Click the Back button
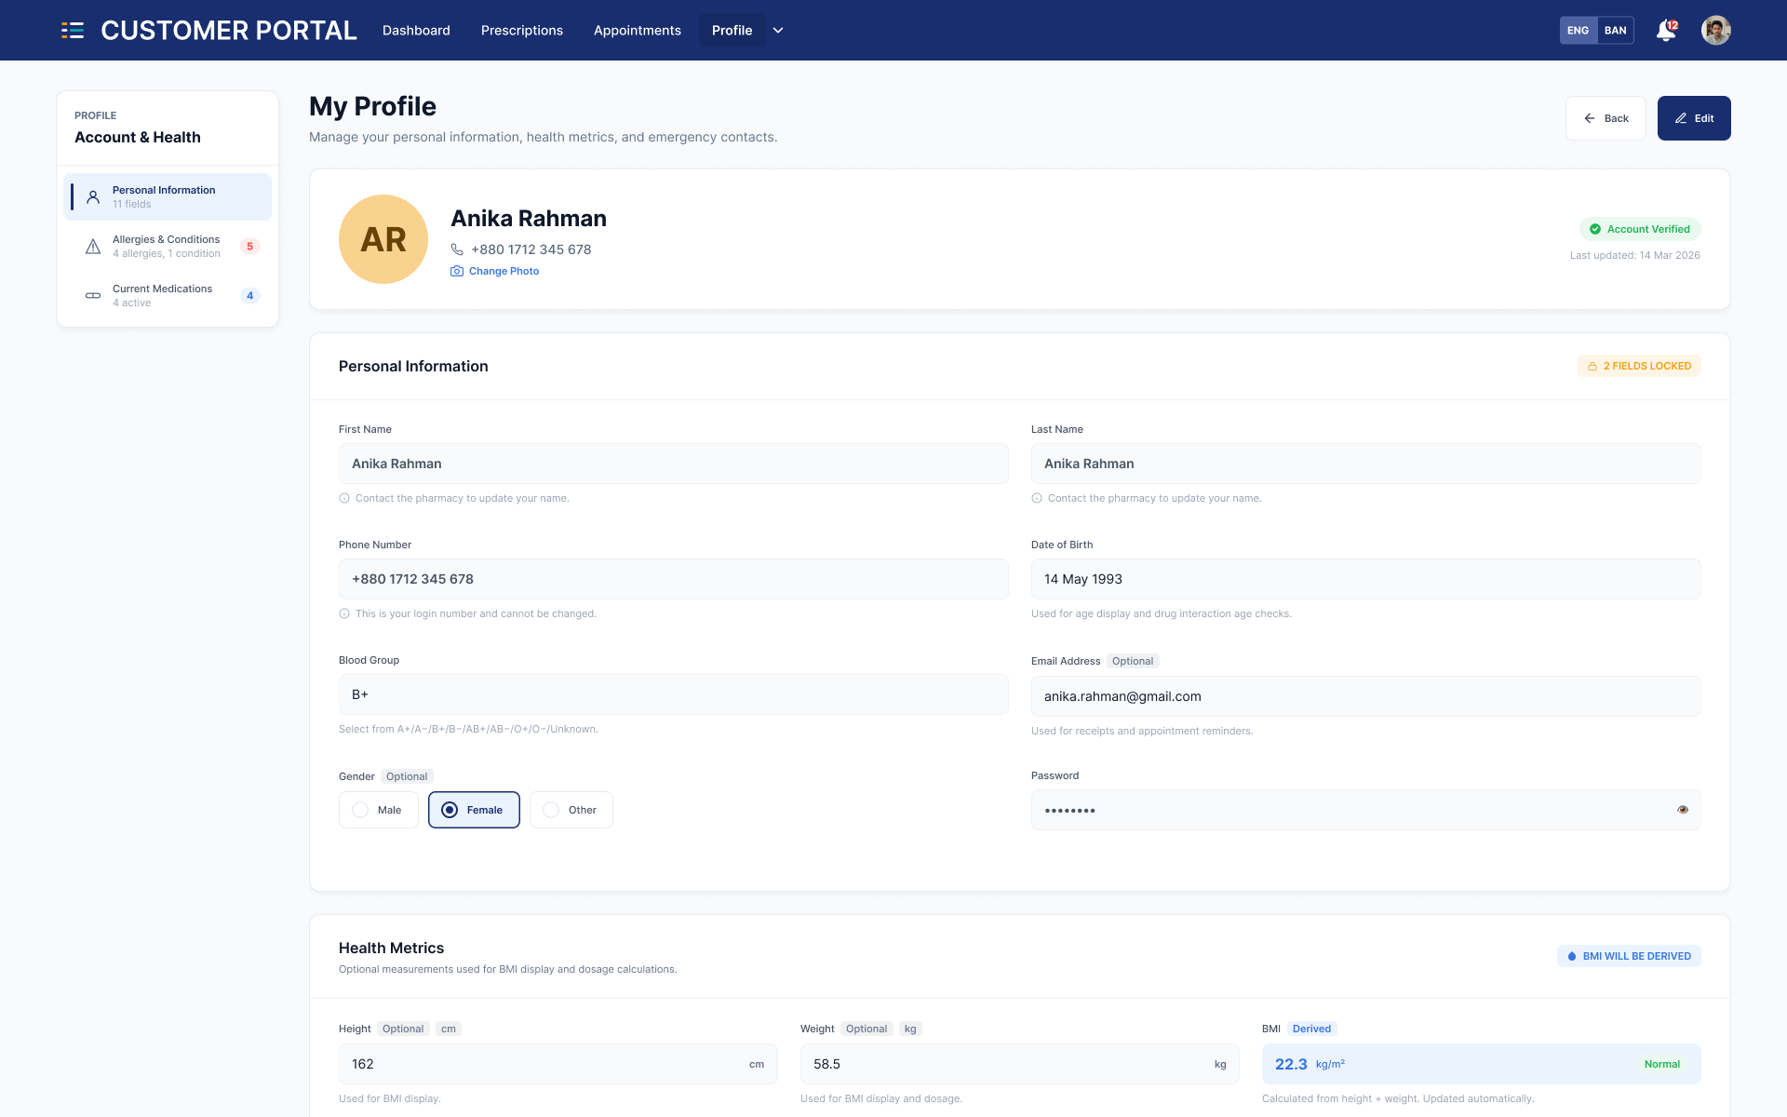The image size is (1787, 1117). point(1606,118)
